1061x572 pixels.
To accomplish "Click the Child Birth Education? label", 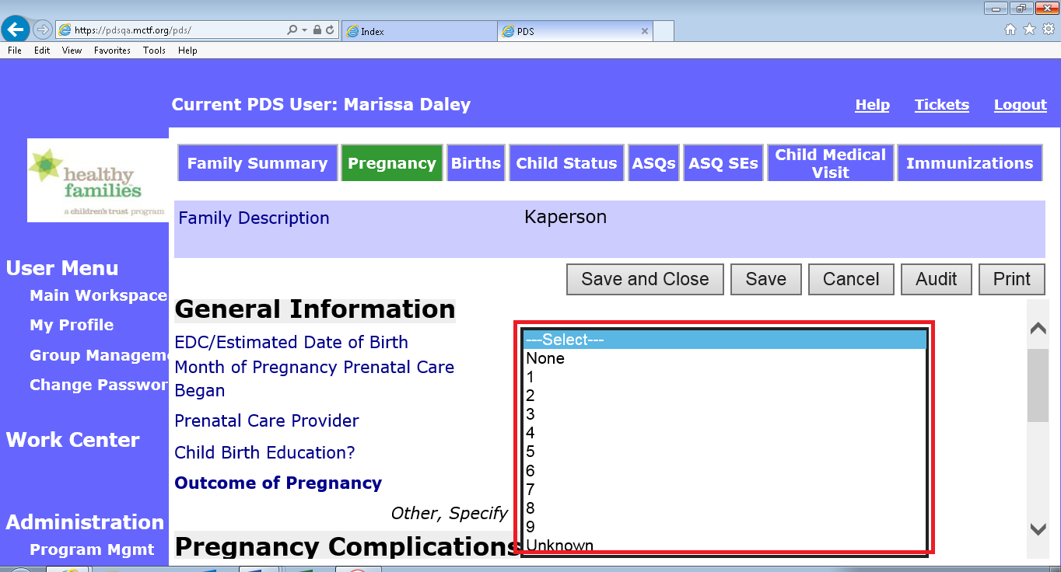I will tap(264, 452).
